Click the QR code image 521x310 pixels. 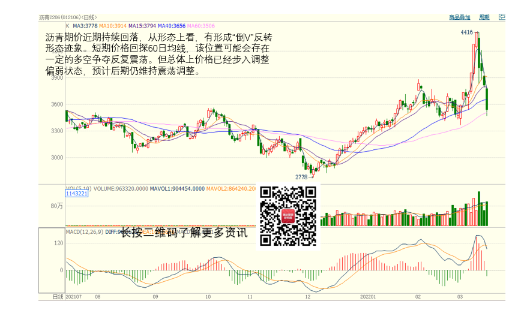click(288, 215)
